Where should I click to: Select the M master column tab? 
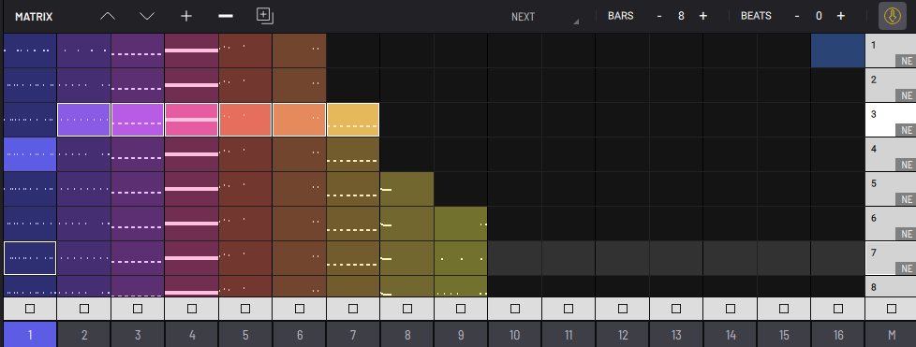(892, 334)
